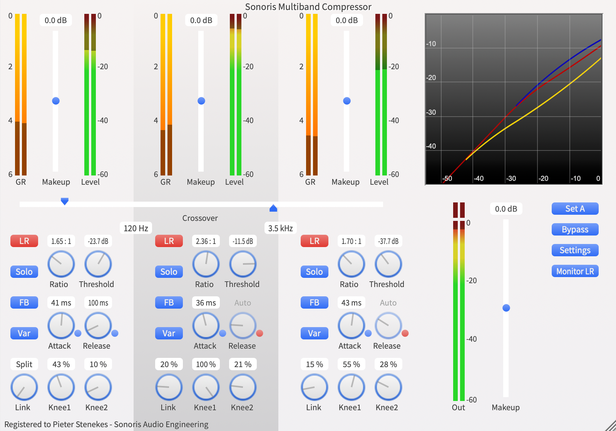Engage the Bypass button
Screen dimensions: 616x431
(575, 229)
